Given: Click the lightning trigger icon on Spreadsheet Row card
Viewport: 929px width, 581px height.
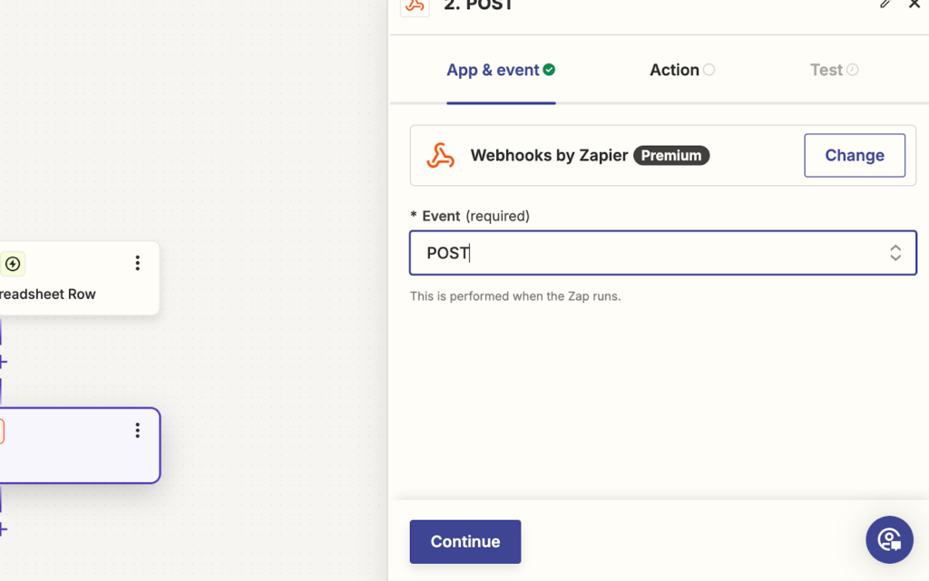Looking at the screenshot, I should pos(13,264).
